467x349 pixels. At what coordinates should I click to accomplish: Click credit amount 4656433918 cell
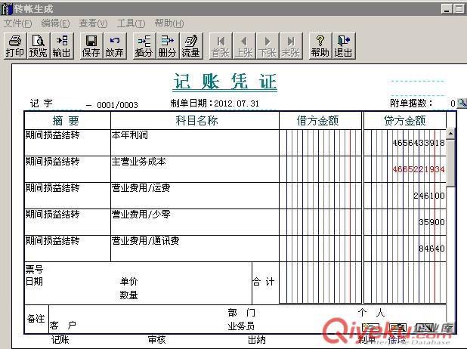[405, 143]
